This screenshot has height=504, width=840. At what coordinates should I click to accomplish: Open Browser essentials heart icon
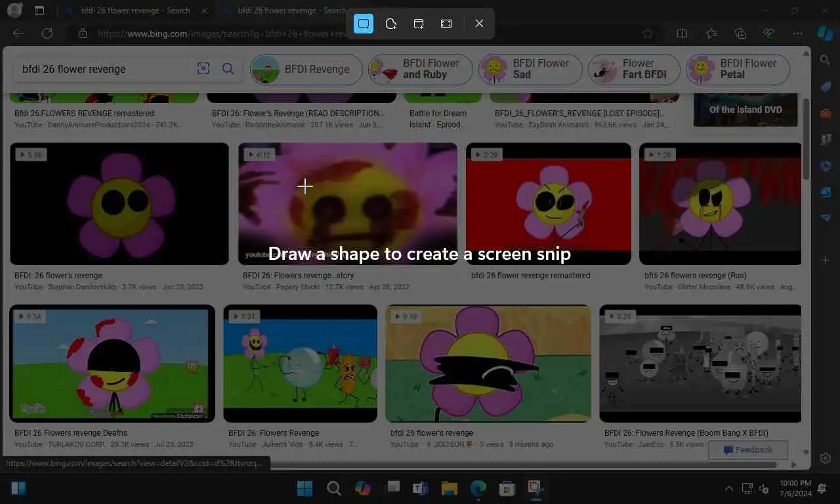tap(769, 33)
